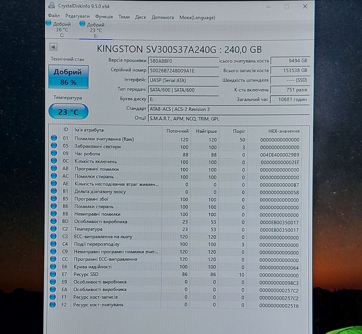Select the Ресурс хост-зчитувань attribute row
Viewport: 362px width, 334px height.
click(175, 305)
